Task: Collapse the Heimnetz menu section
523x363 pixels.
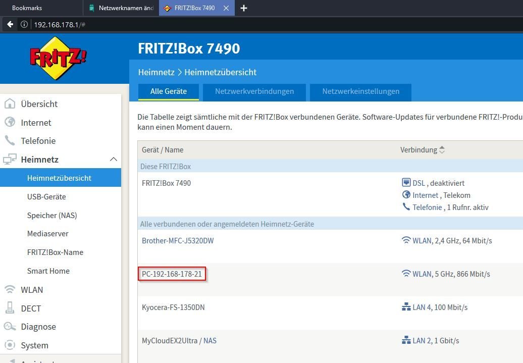Action: (114, 159)
